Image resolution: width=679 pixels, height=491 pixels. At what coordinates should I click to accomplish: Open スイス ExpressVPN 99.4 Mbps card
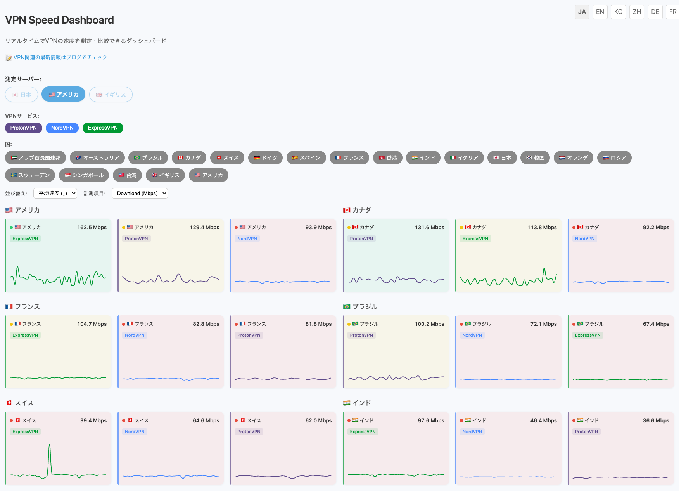click(58, 448)
